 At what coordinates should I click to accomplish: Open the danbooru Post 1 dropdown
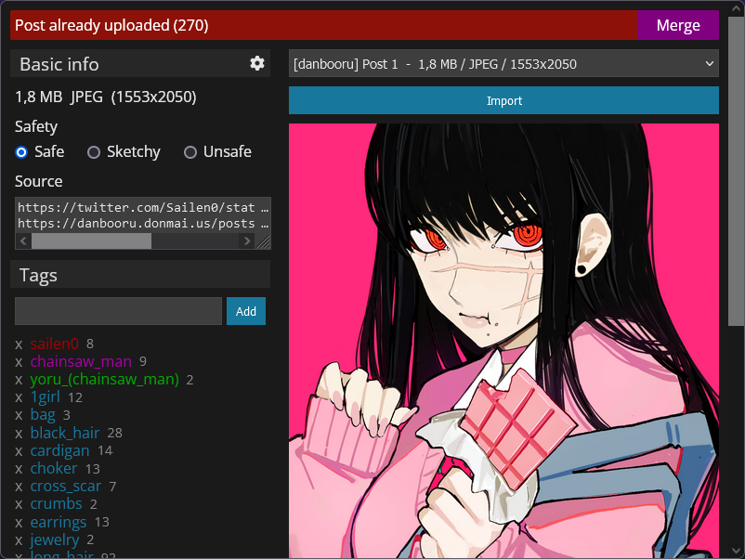503,64
